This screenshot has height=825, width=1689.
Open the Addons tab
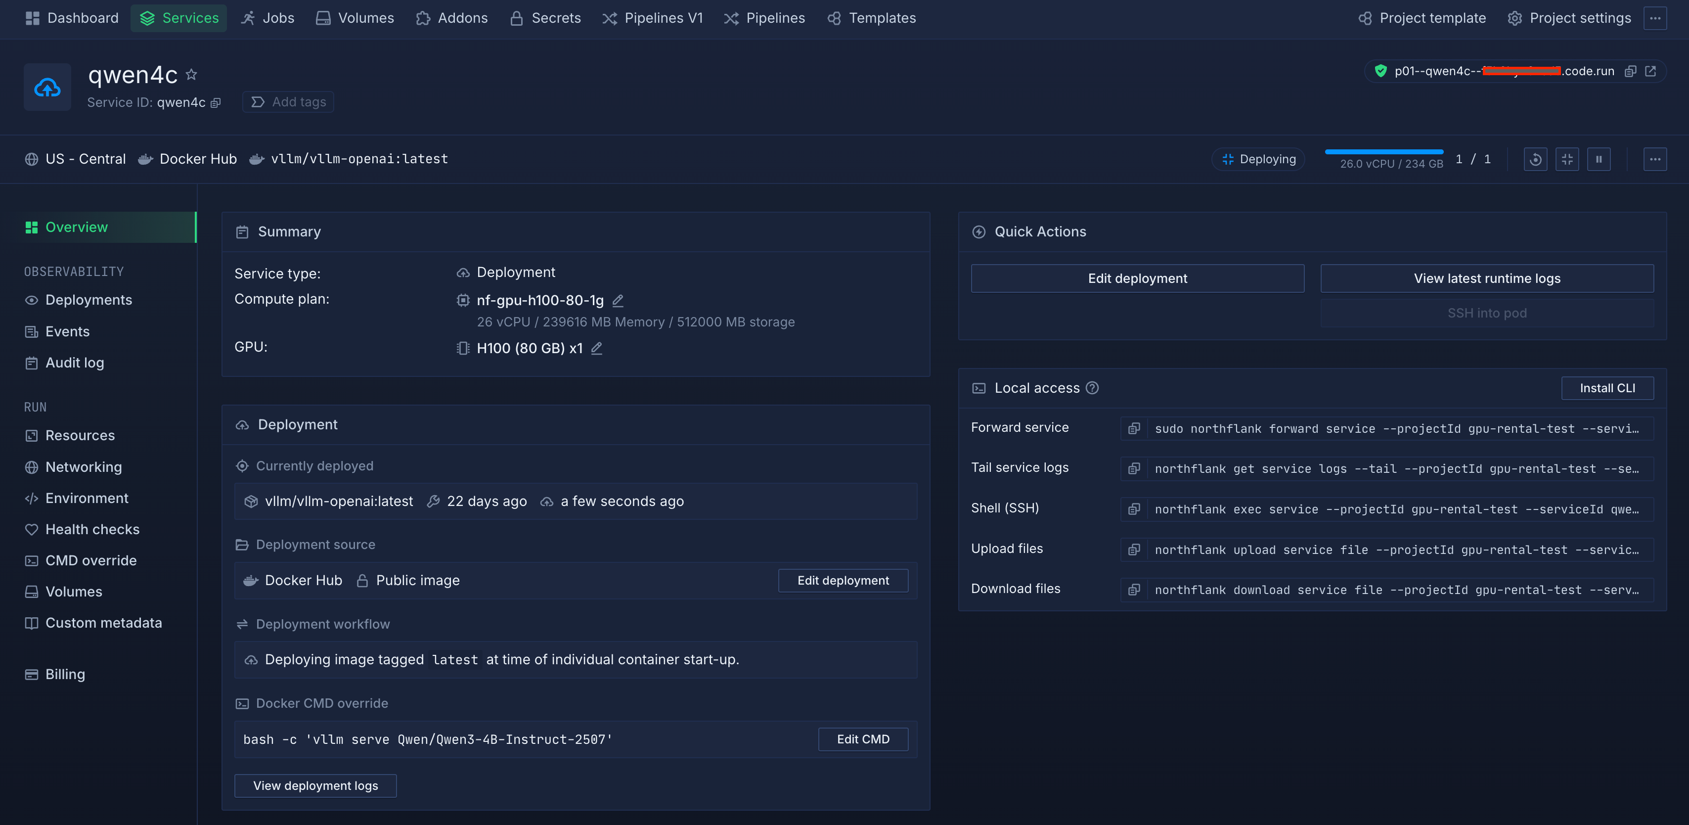[x=452, y=18]
